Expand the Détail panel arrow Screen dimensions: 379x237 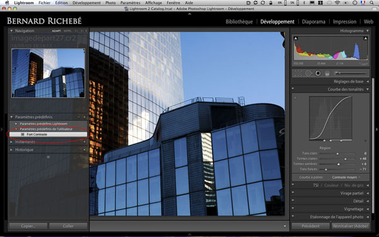coord(368,201)
